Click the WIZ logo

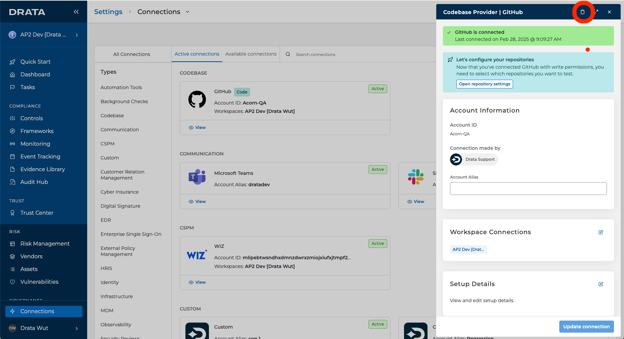[197, 255]
